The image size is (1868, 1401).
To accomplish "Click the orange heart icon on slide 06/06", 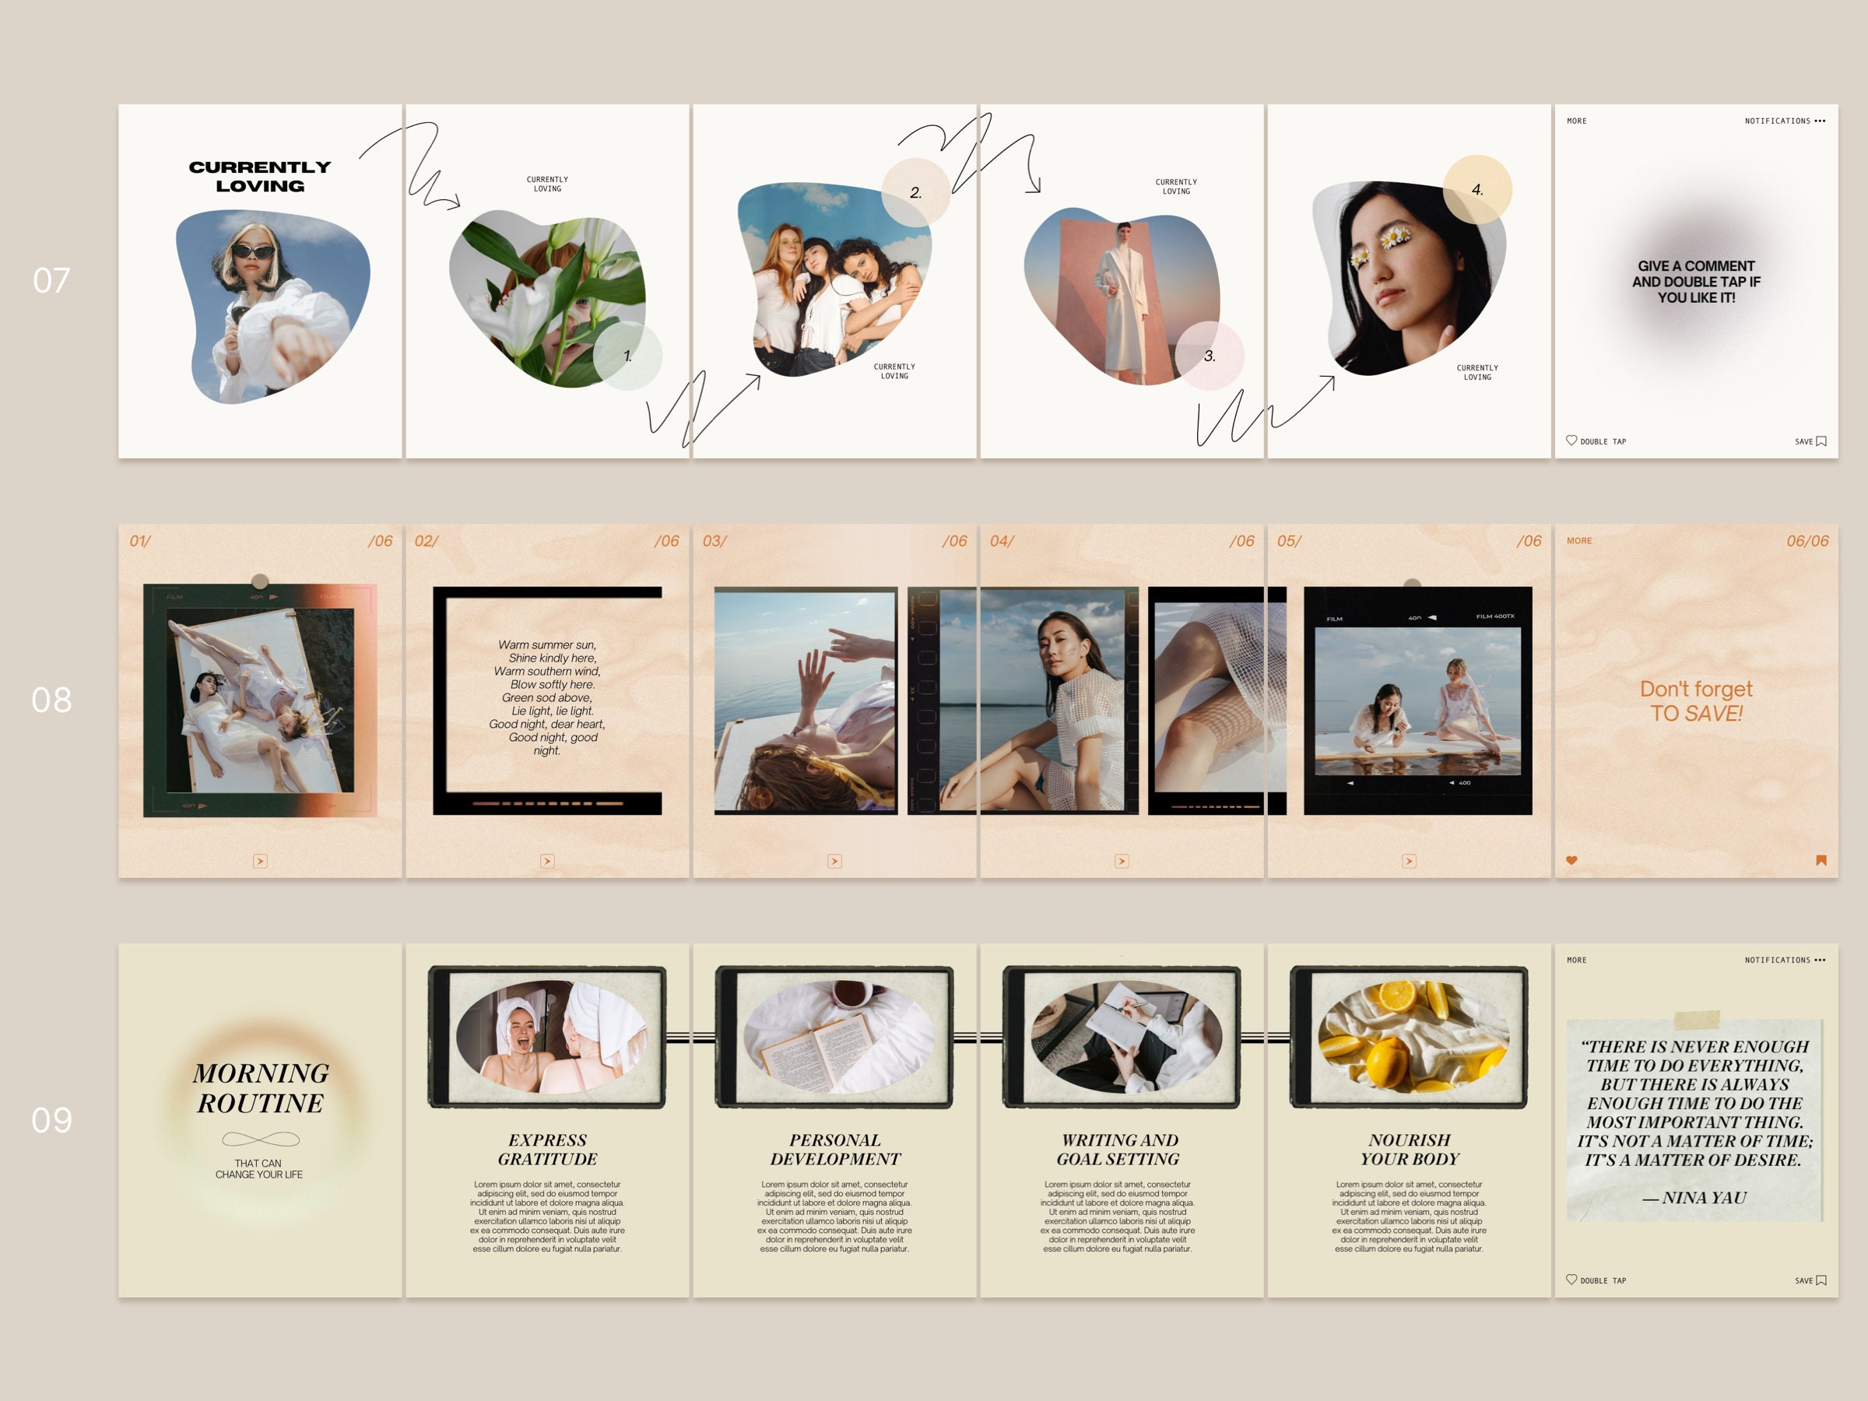I will (x=1571, y=860).
